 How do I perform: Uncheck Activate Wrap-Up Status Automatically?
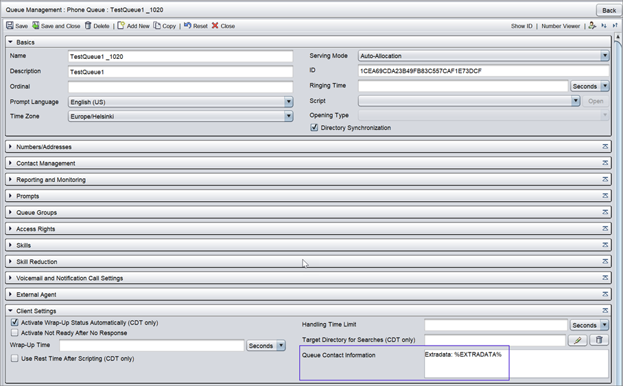[x=14, y=322]
